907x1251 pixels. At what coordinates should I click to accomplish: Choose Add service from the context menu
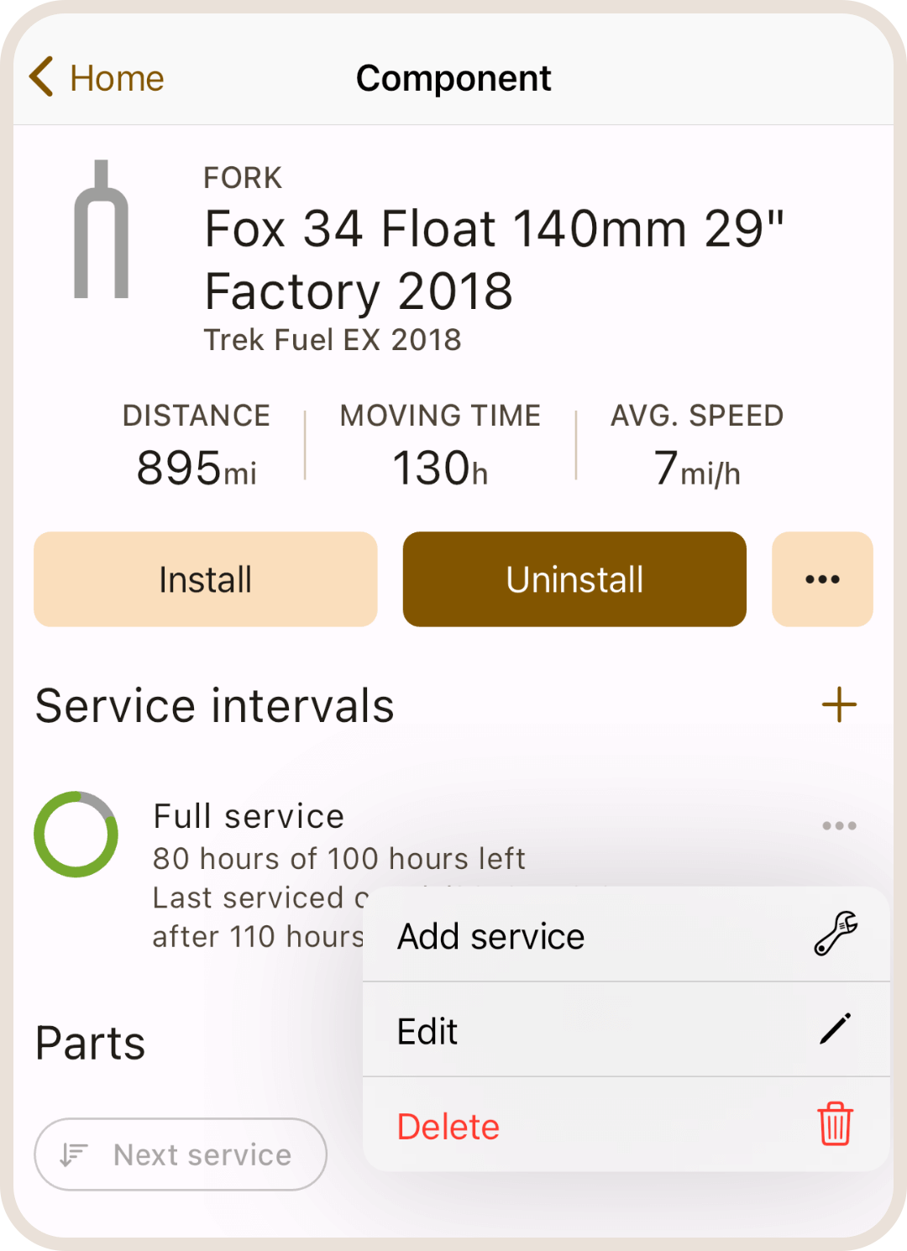tap(490, 936)
